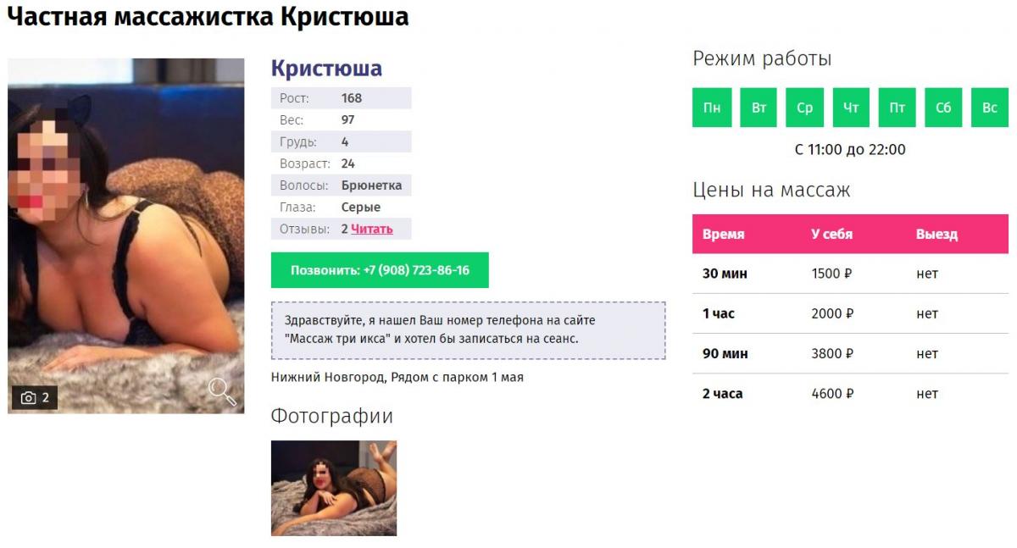Select the Пт day button

coord(897,108)
